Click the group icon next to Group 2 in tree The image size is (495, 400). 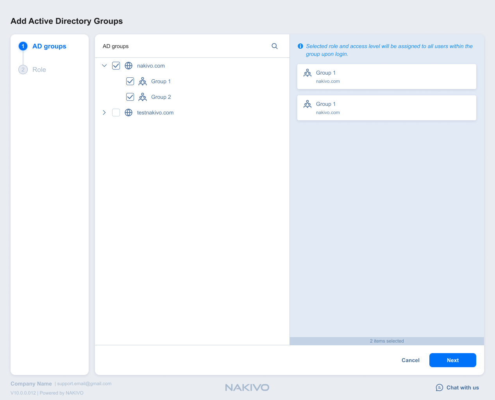143,96
